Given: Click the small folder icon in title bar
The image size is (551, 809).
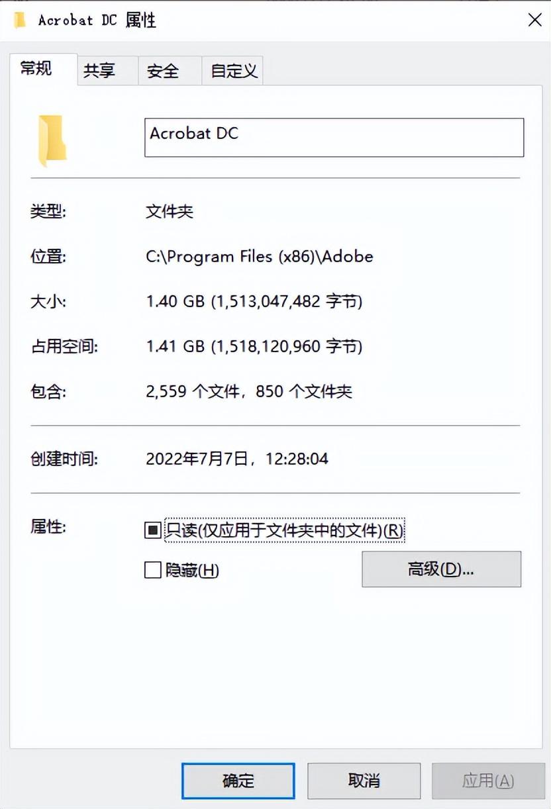Looking at the screenshot, I should (20, 20).
